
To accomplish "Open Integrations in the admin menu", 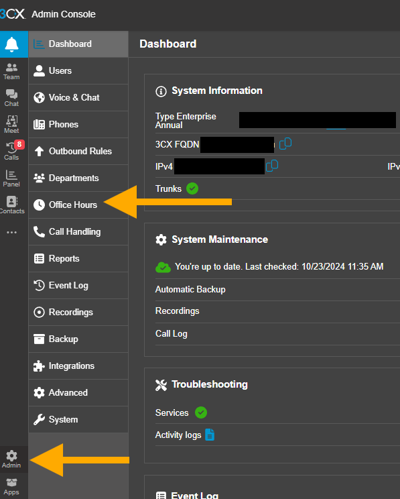I will [78, 366].
